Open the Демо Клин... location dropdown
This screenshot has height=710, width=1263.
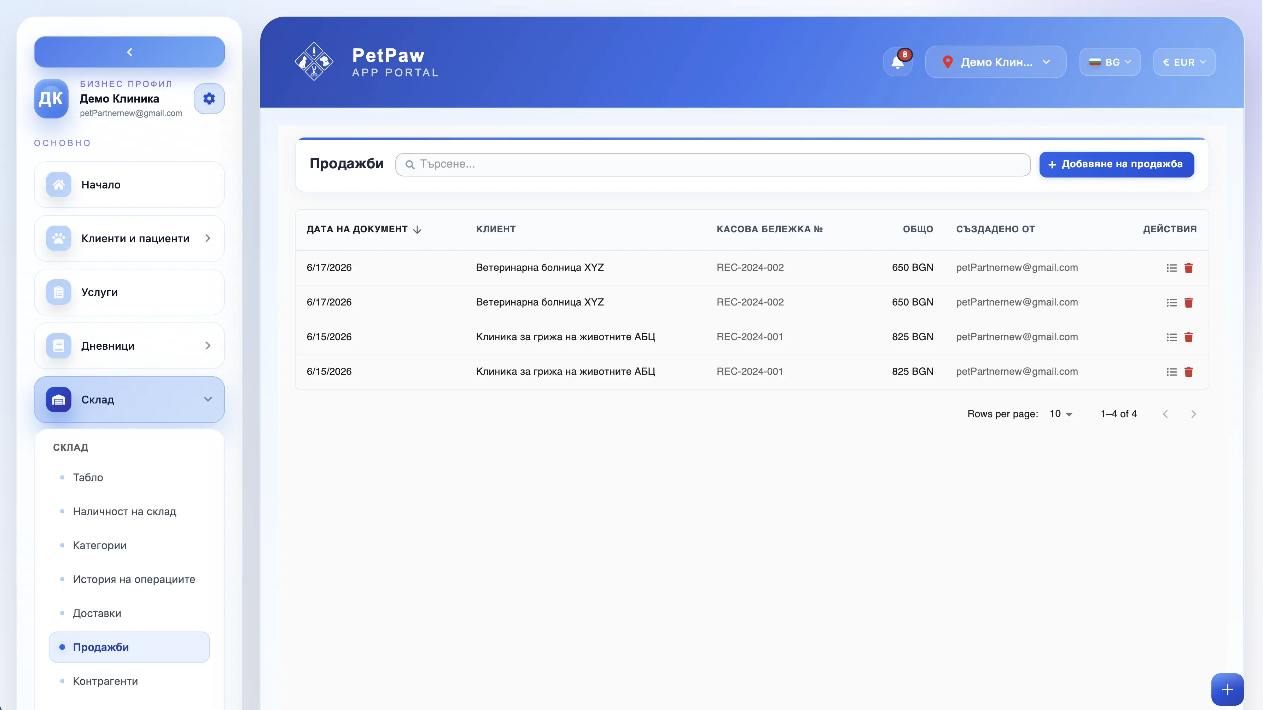click(x=995, y=62)
